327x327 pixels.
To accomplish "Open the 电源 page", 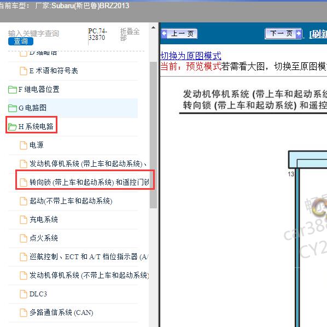I will point(36,145).
